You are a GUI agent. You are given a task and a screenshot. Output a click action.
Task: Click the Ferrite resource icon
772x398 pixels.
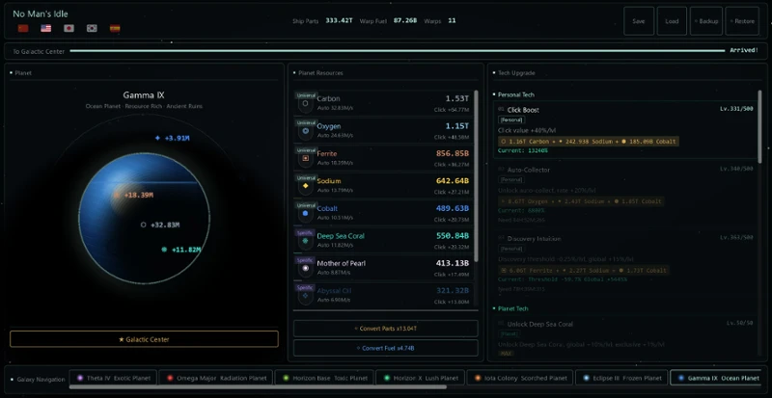pyautogui.click(x=306, y=158)
